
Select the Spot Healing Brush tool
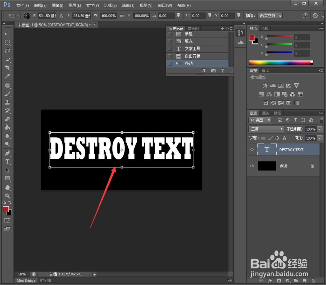point(7,86)
